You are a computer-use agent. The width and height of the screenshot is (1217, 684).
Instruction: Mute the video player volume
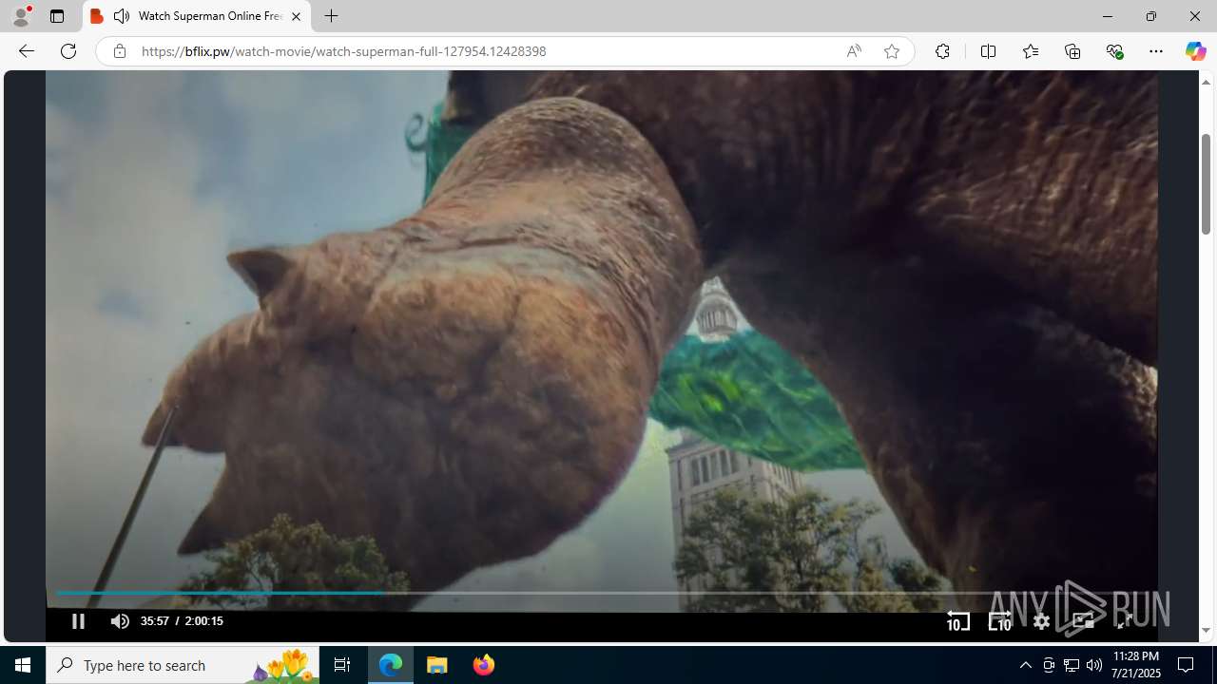[x=120, y=621]
